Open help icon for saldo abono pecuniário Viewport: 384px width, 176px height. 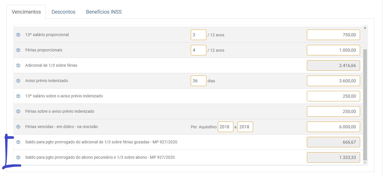pos(19,157)
